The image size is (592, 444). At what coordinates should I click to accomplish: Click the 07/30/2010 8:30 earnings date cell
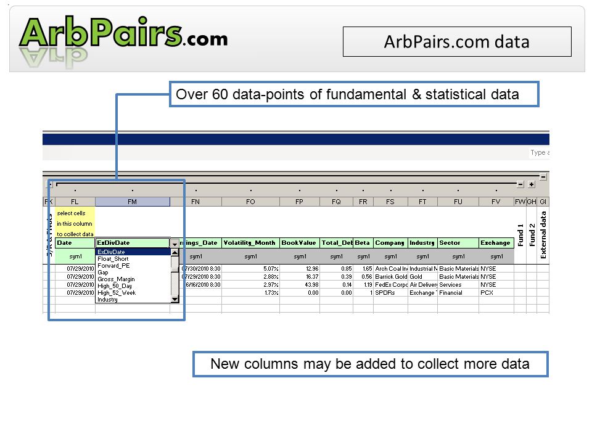pos(200,268)
